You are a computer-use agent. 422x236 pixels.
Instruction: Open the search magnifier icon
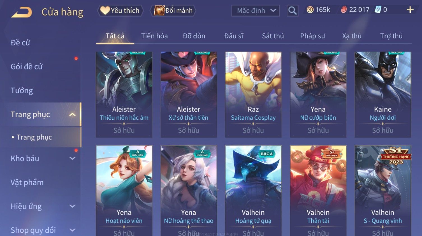tap(292, 11)
